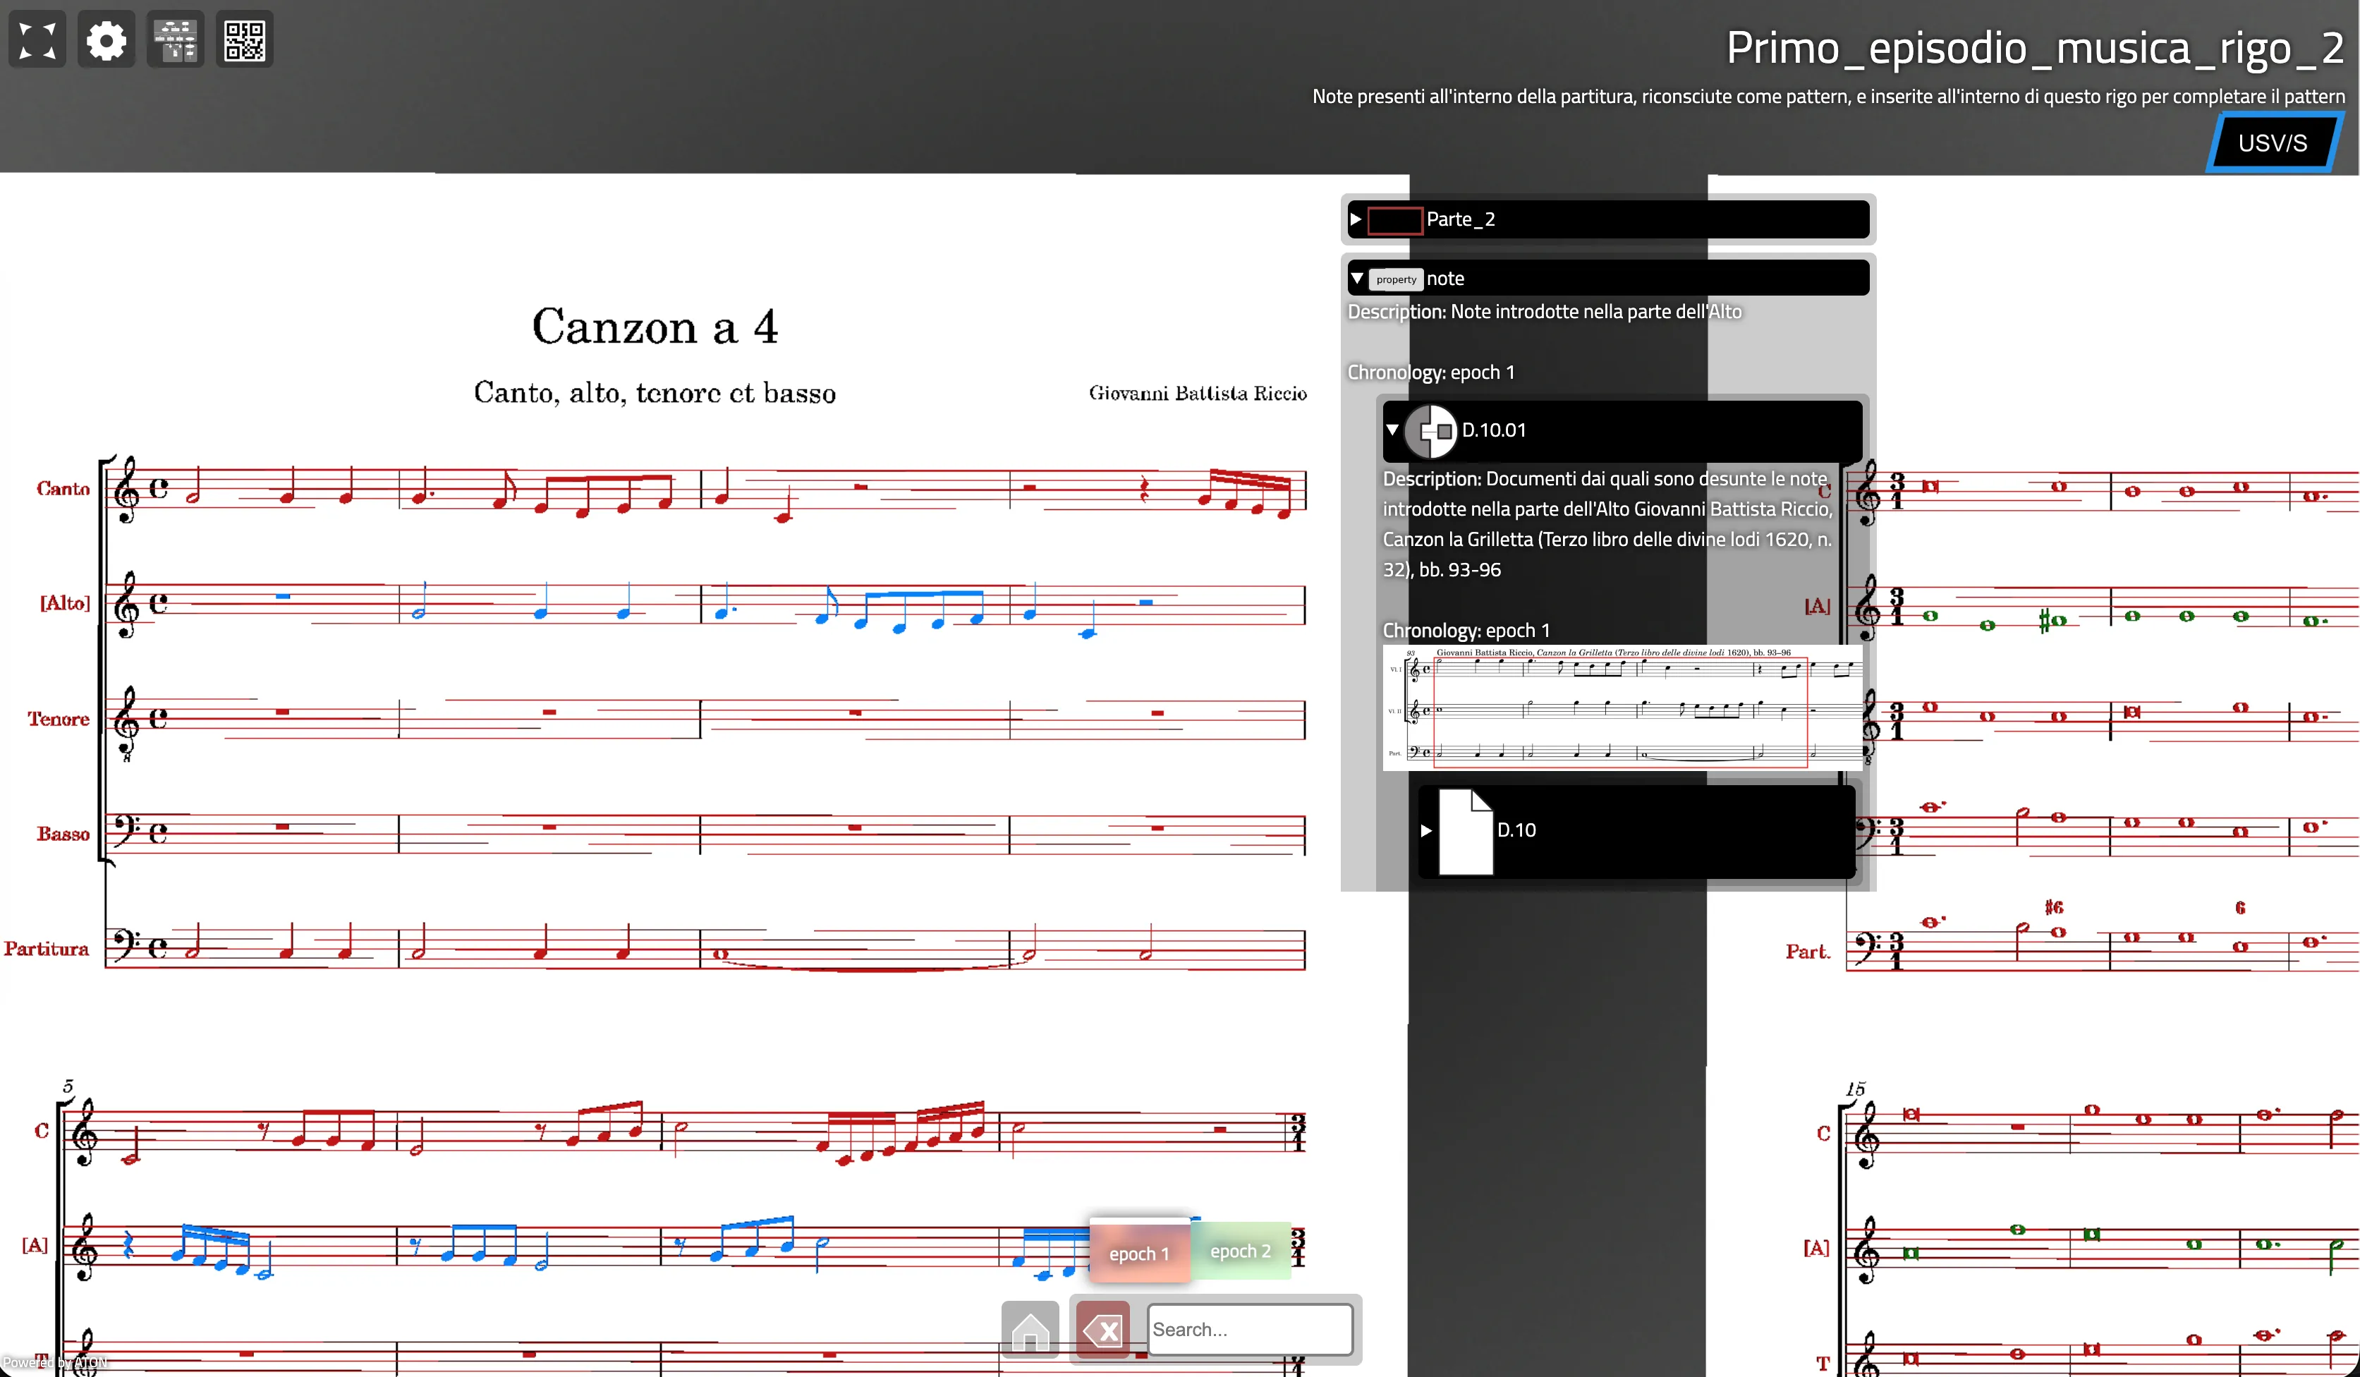Click the Primo_episodio_musica_rigo_2 title
The image size is (2360, 1377).
coord(2035,48)
